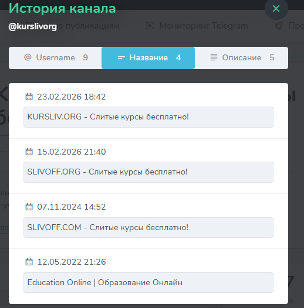Close the История канала dialog

coord(276,8)
